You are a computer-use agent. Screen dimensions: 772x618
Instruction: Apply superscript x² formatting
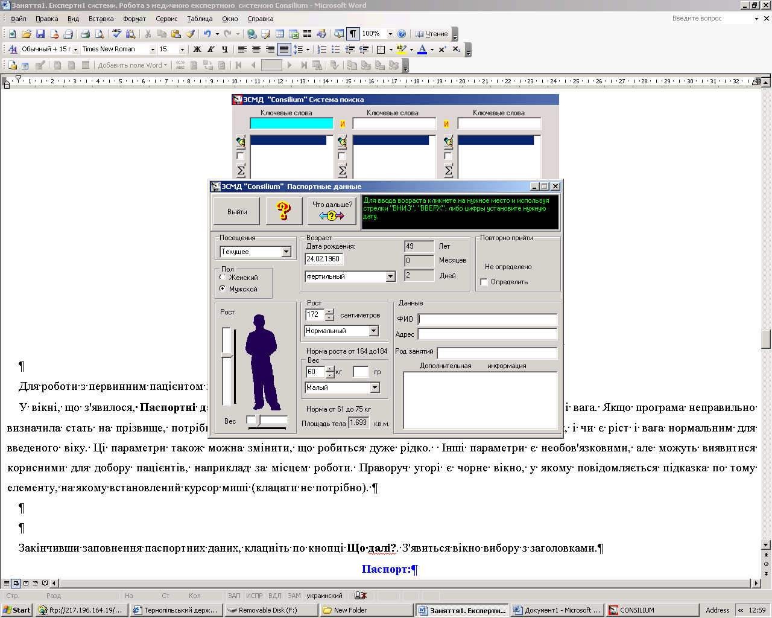click(442, 49)
